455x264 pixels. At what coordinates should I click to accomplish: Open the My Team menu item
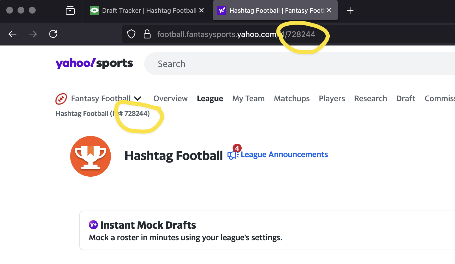[x=248, y=98]
